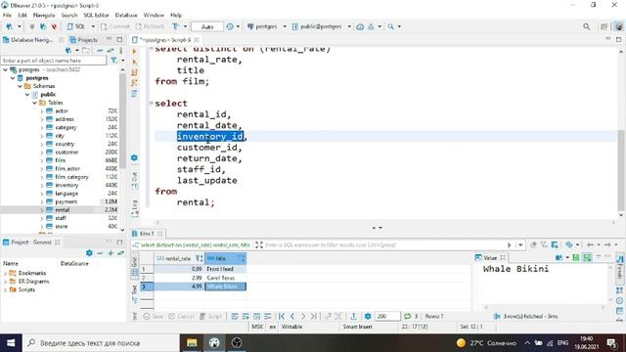Click the navigator filter funnel icon
The width and height of the screenshot is (626, 352).
click(x=114, y=61)
